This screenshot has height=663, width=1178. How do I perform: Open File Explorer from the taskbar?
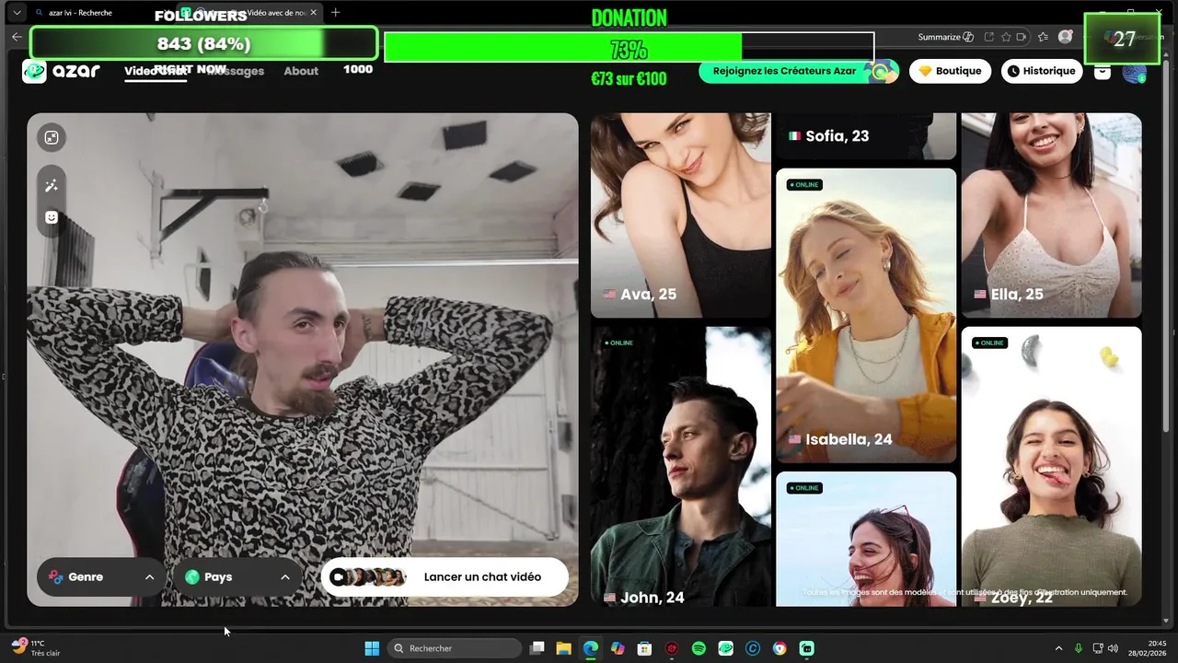(x=564, y=648)
